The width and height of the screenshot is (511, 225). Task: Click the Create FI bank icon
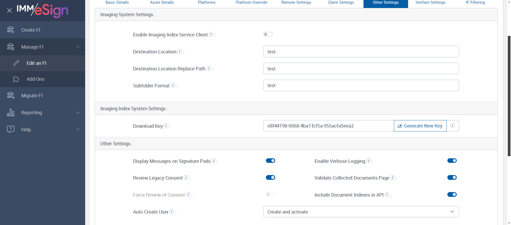(x=11, y=30)
